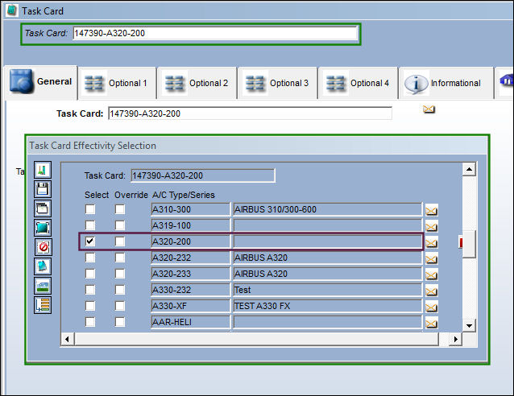Click the scroll up arrow of effectivity list
Image resolution: width=514 pixels, height=396 pixels.
(x=469, y=169)
